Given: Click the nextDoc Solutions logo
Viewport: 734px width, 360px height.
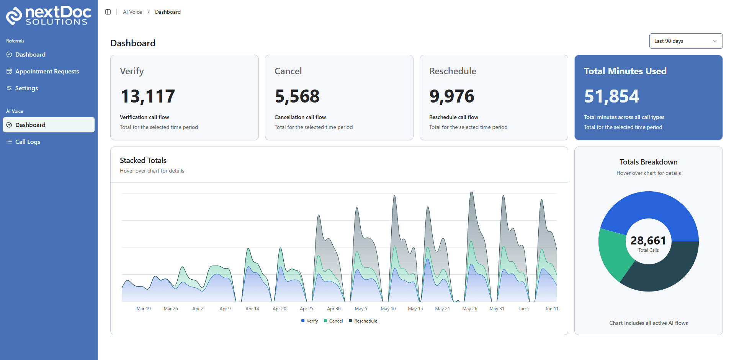Looking at the screenshot, I should point(49,16).
